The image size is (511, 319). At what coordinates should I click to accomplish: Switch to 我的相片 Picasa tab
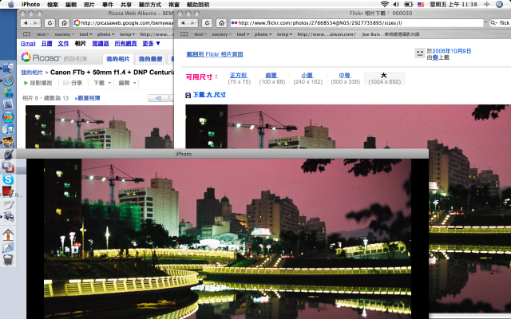tap(118, 59)
